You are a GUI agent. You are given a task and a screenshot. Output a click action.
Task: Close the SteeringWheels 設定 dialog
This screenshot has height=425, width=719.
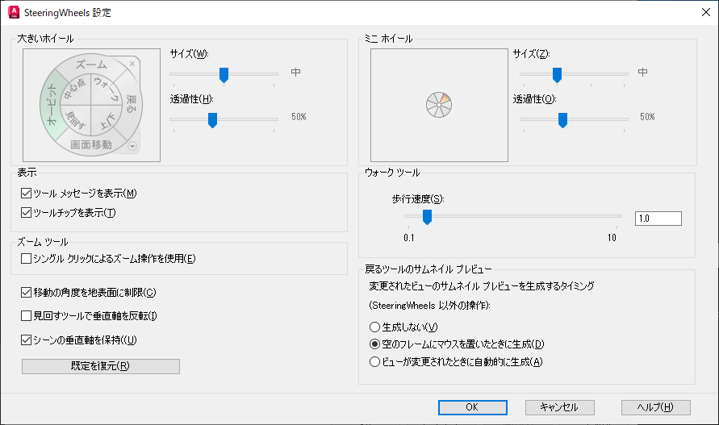706,12
